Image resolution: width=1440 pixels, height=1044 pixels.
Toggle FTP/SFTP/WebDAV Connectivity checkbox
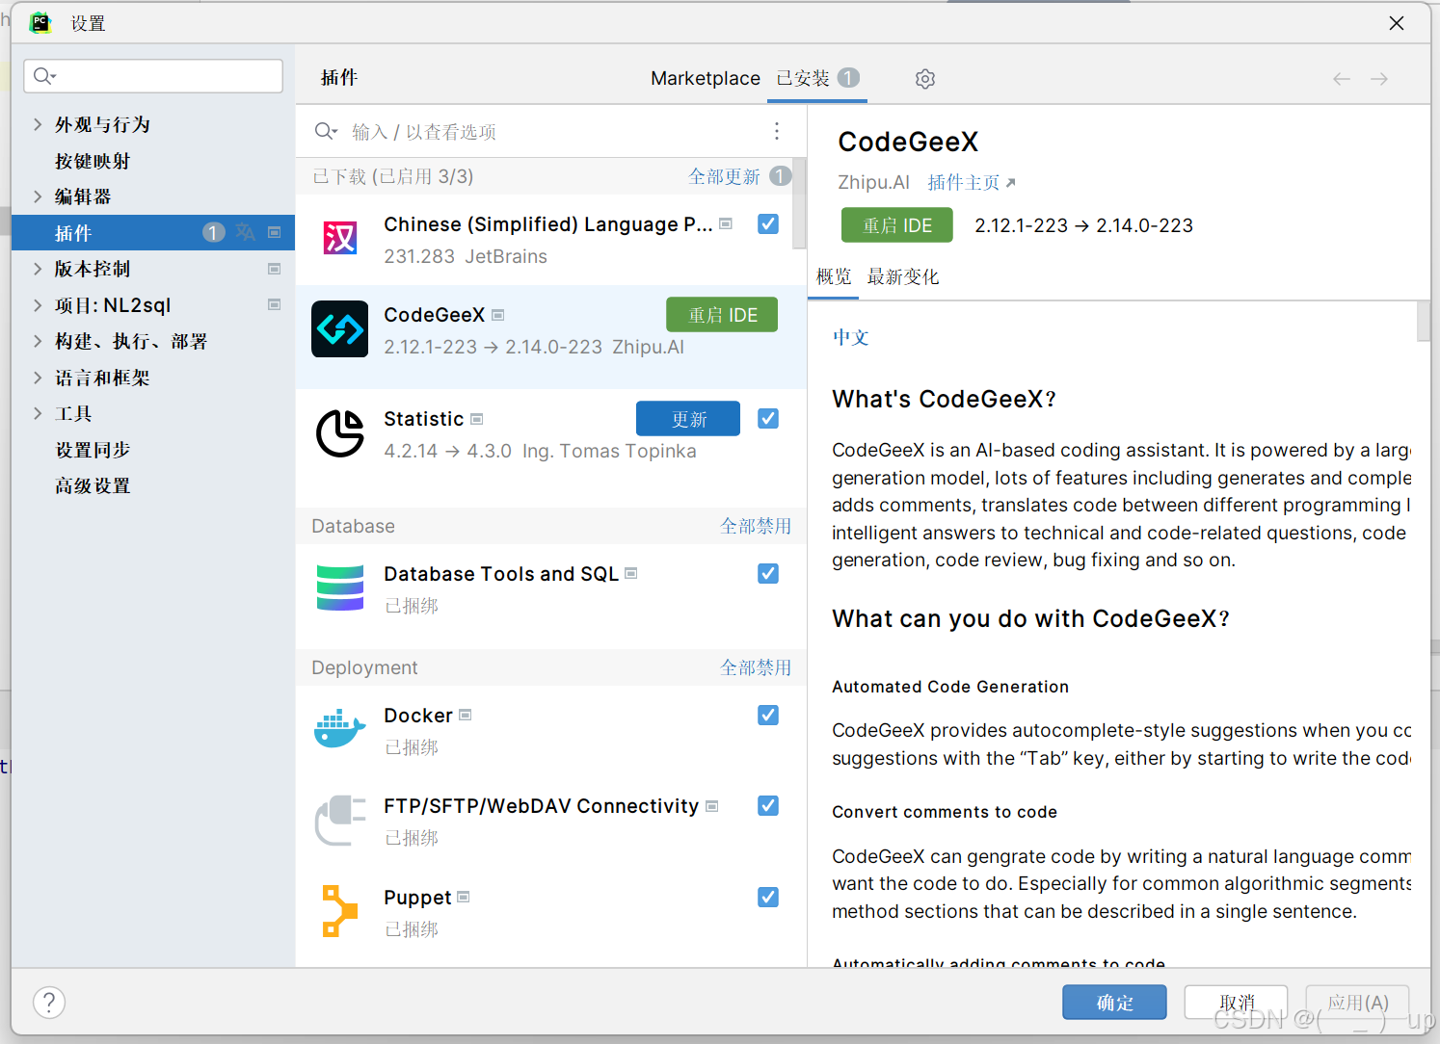point(768,806)
